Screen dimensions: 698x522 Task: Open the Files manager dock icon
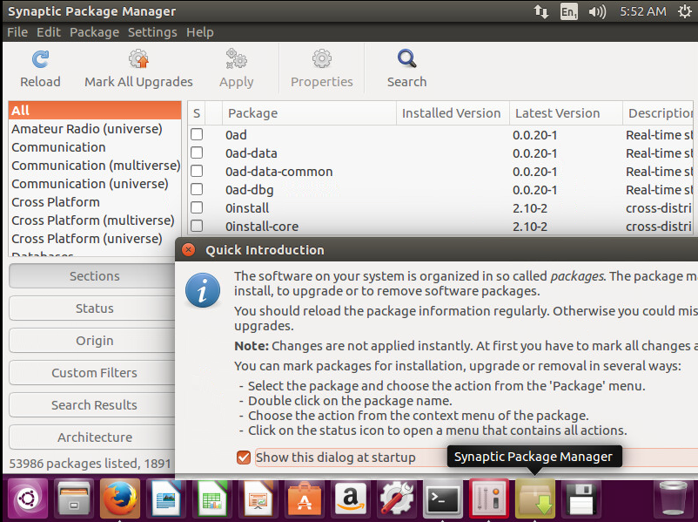(74, 498)
